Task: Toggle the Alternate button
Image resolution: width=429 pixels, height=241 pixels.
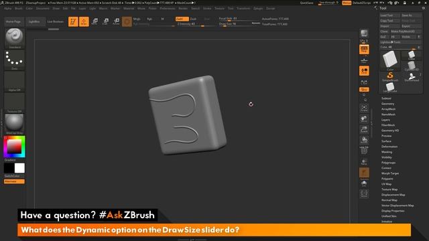Action: click(14, 181)
